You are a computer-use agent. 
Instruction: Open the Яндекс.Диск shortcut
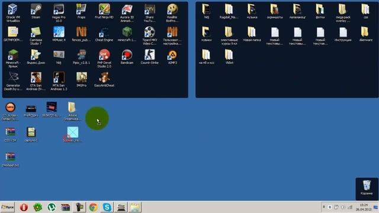pyautogui.click(x=36, y=55)
